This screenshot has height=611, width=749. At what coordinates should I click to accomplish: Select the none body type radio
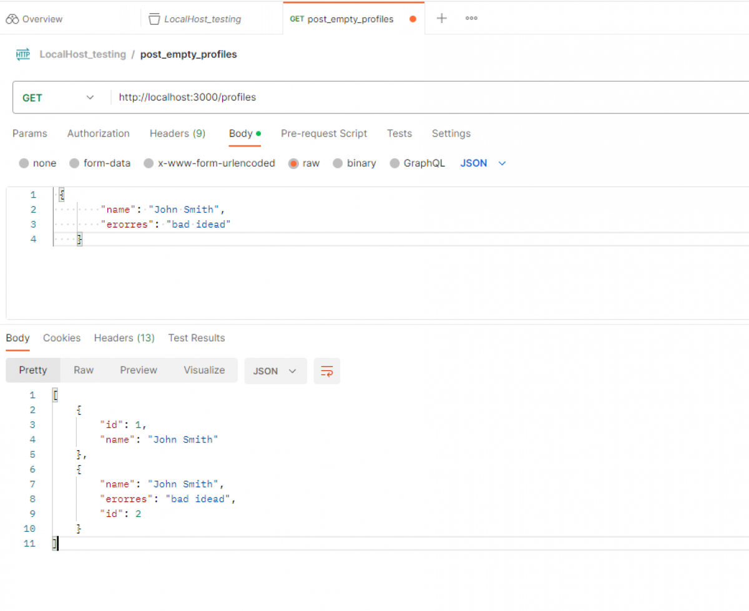24,163
